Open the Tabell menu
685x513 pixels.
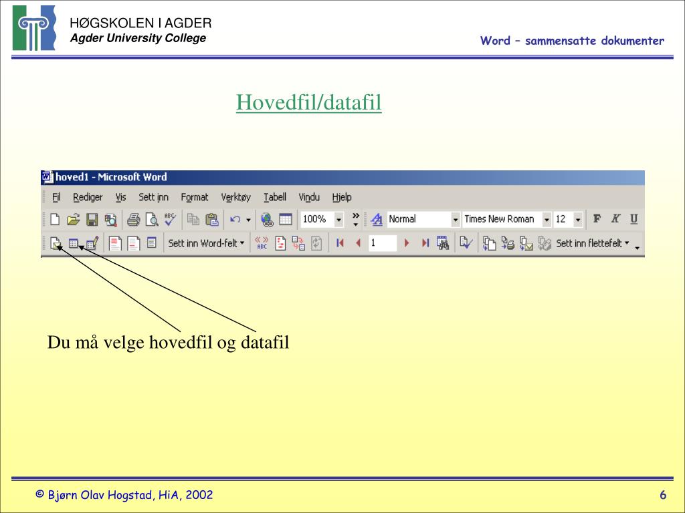(x=275, y=197)
